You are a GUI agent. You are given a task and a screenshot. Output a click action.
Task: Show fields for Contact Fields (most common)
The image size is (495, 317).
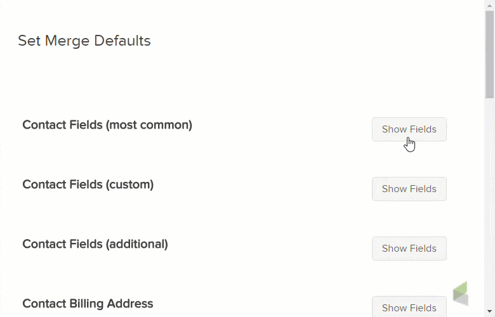pyautogui.click(x=409, y=129)
